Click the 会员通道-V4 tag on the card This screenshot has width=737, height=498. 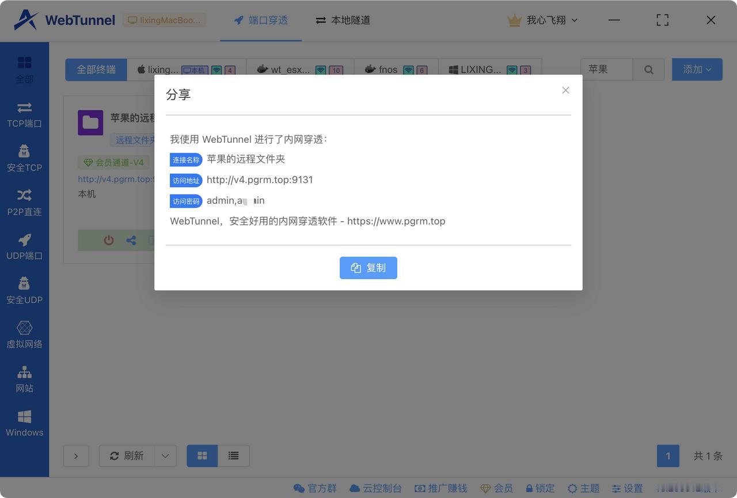click(x=113, y=162)
